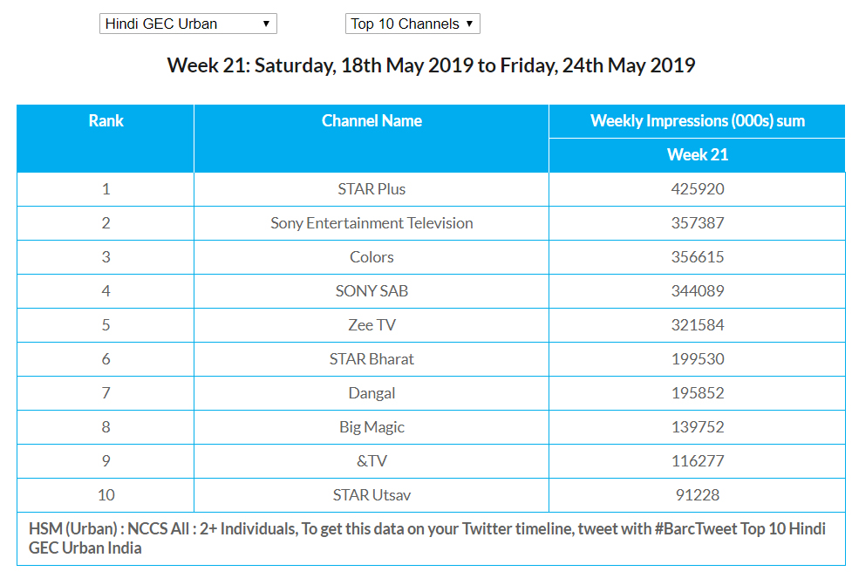Click the Dangal channel name
Image resolution: width=852 pixels, height=585 pixels.
click(371, 393)
